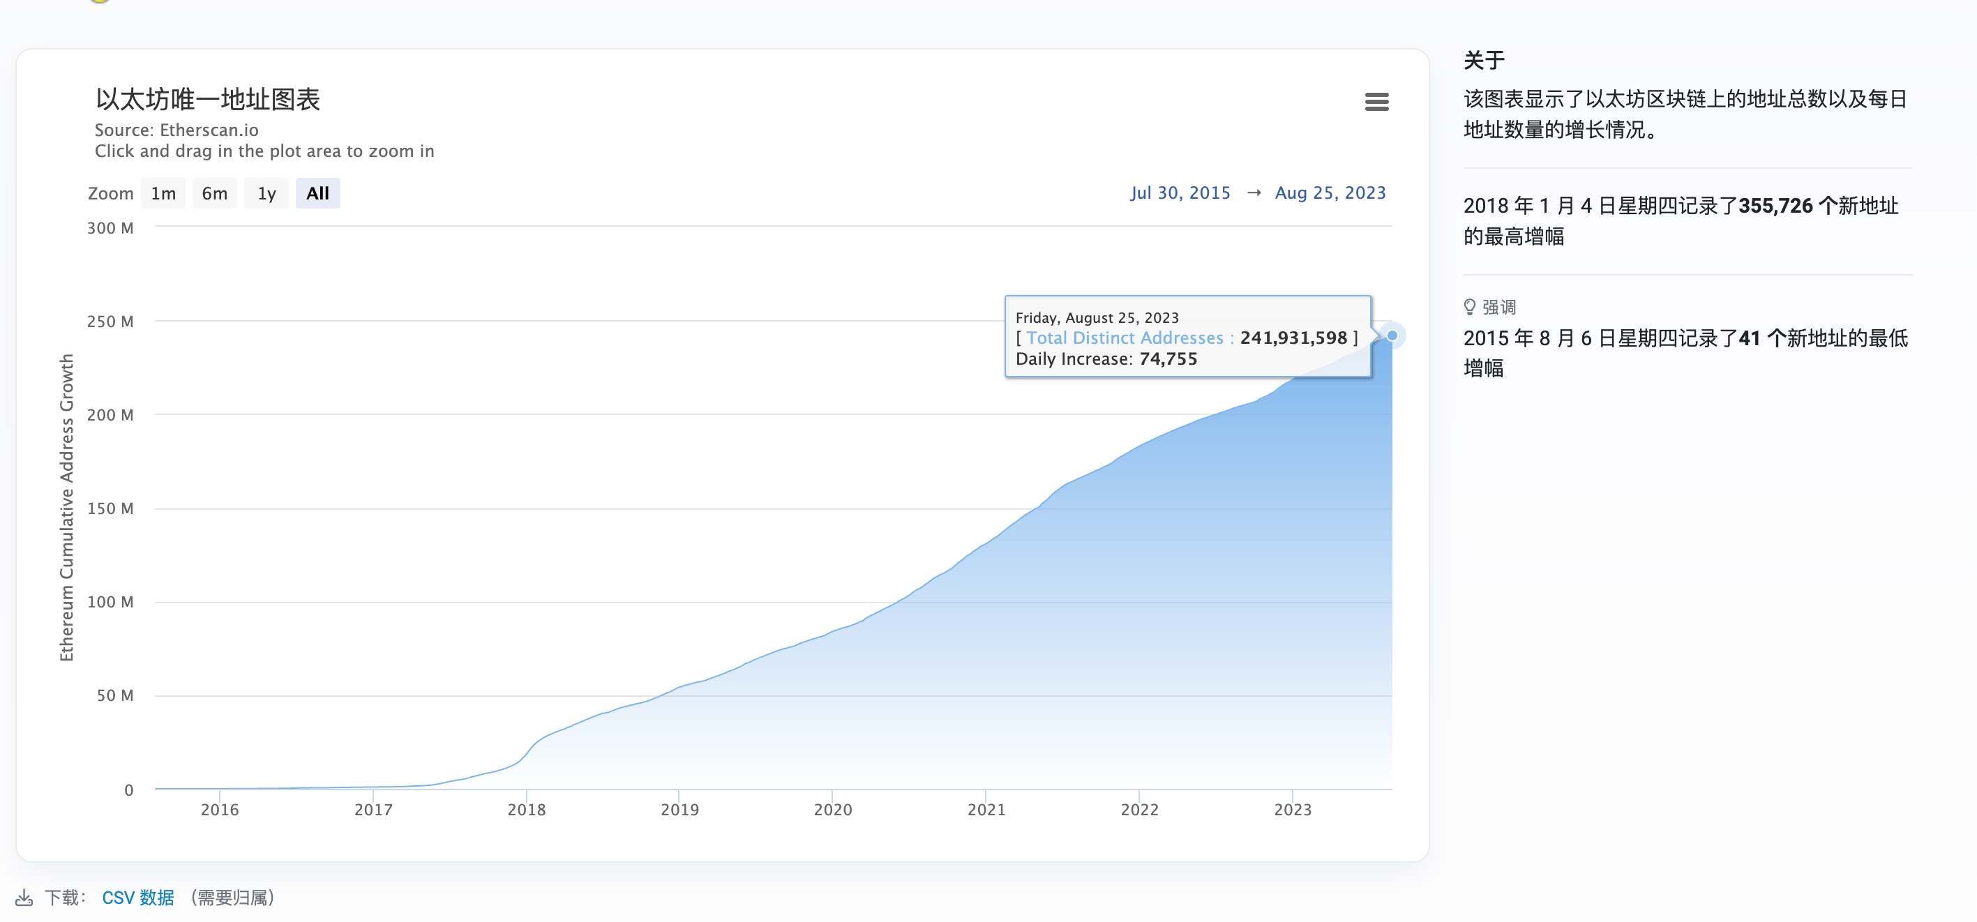The width and height of the screenshot is (1977, 922).
Task: Select the All zoom range
Action: [317, 193]
